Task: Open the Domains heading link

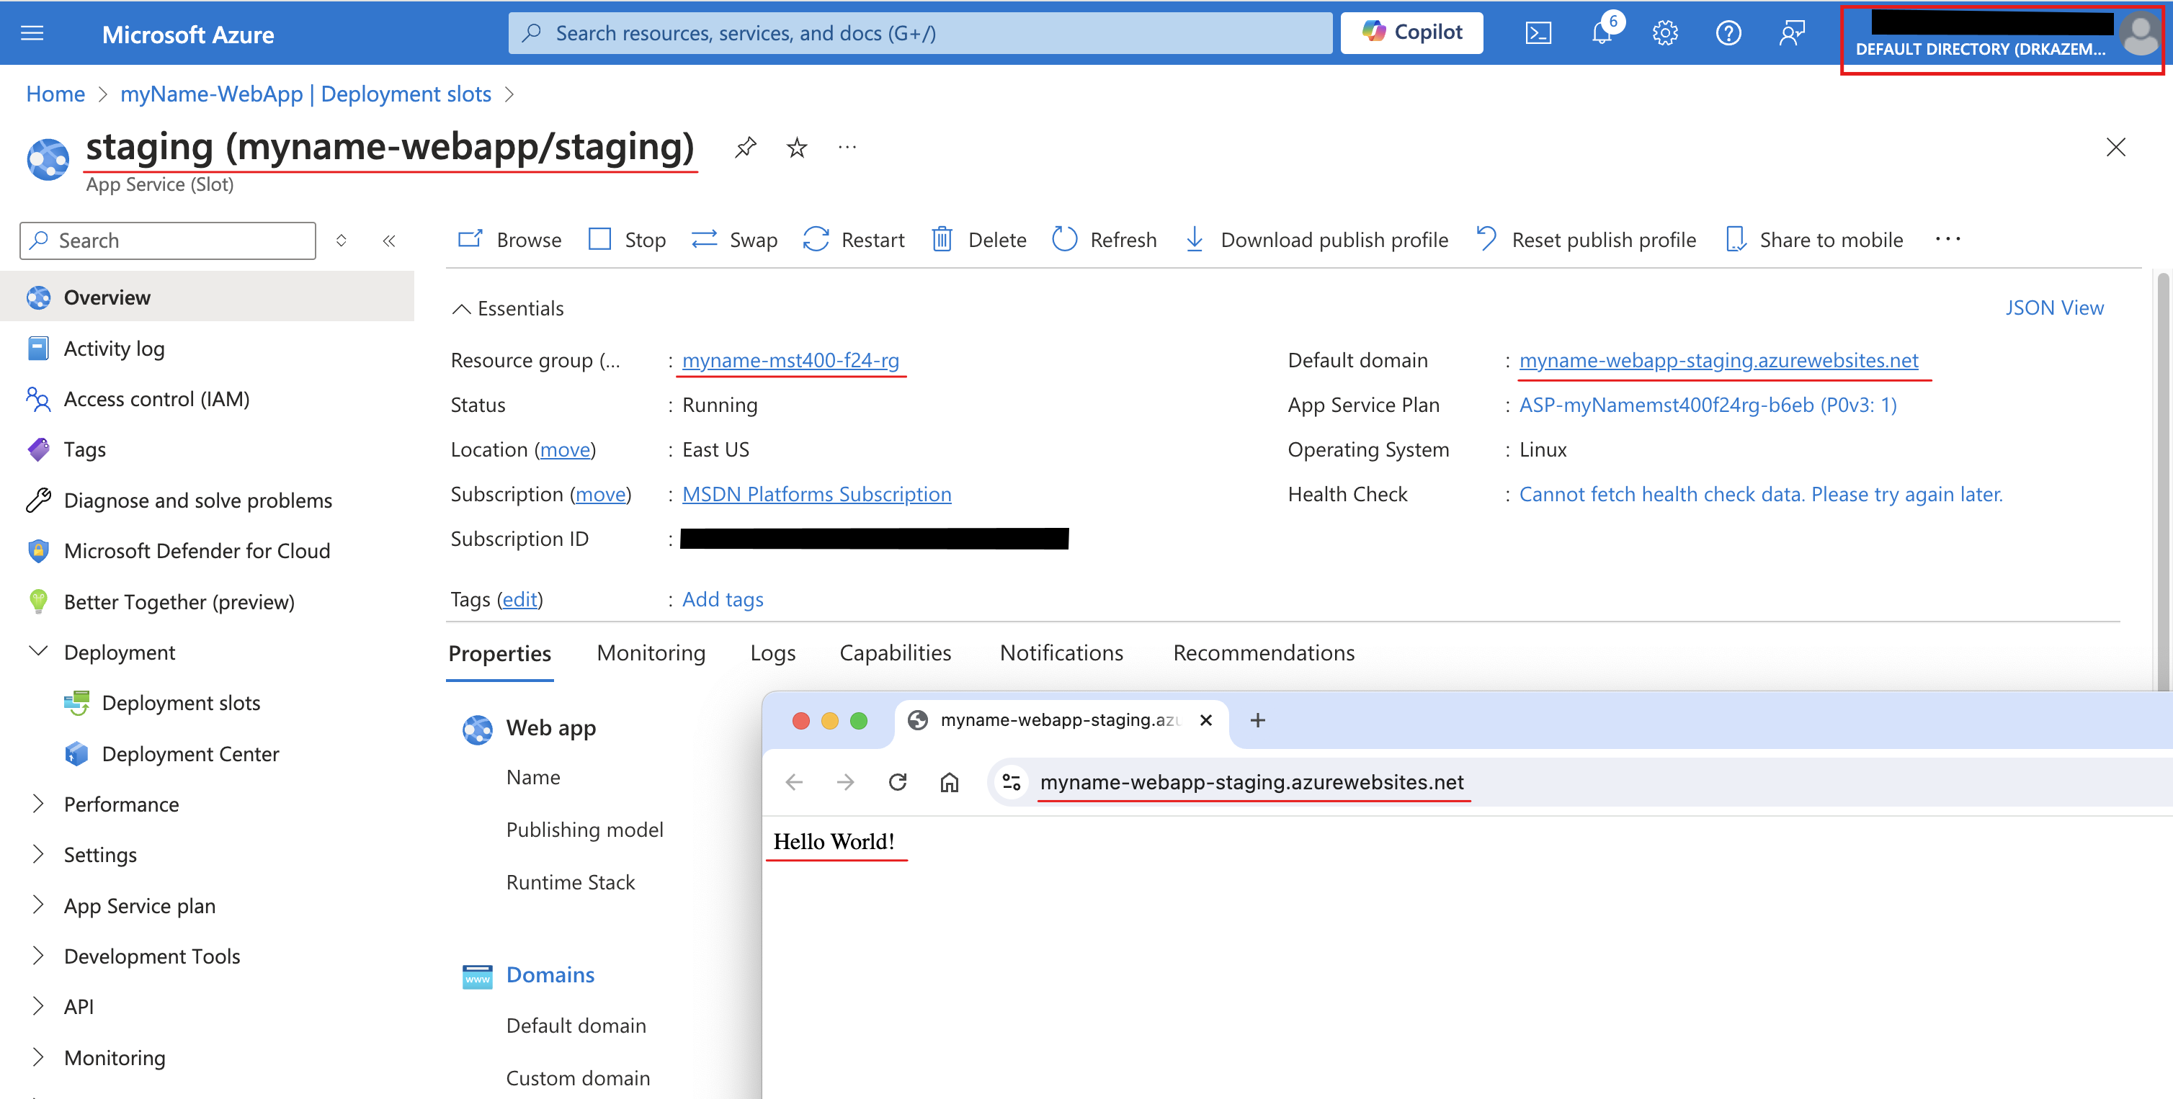Action: click(x=550, y=975)
